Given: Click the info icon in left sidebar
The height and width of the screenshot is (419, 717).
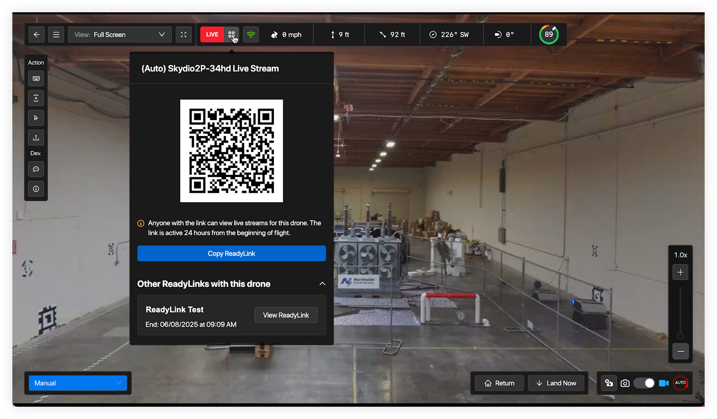Looking at the screenshot, I should coord(36,189).
